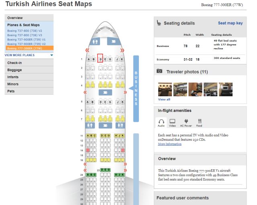257x205 pixels.
Task: Click the seat icon beside Seating details
Action: [x=159, y=23]
